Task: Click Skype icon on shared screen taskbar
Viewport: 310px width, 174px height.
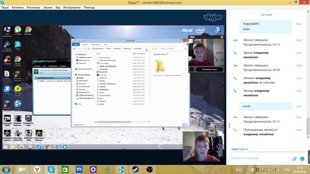Action: pos(39,147)
